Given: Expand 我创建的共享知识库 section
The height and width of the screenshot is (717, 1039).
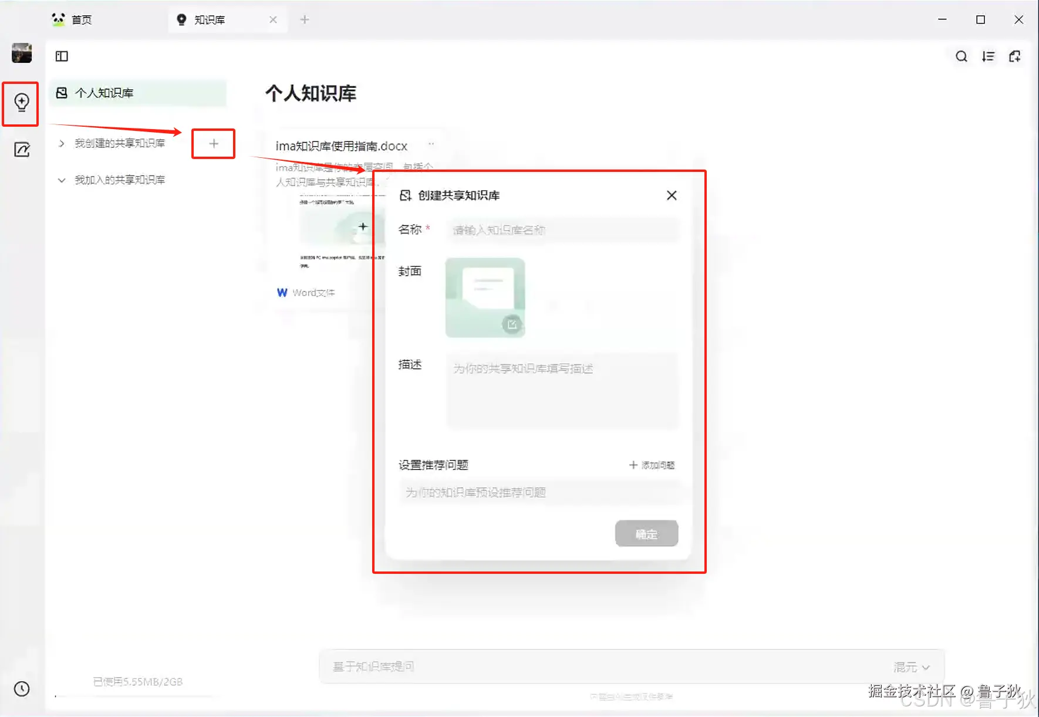Looking at the screenshot, I should [62, 143].
